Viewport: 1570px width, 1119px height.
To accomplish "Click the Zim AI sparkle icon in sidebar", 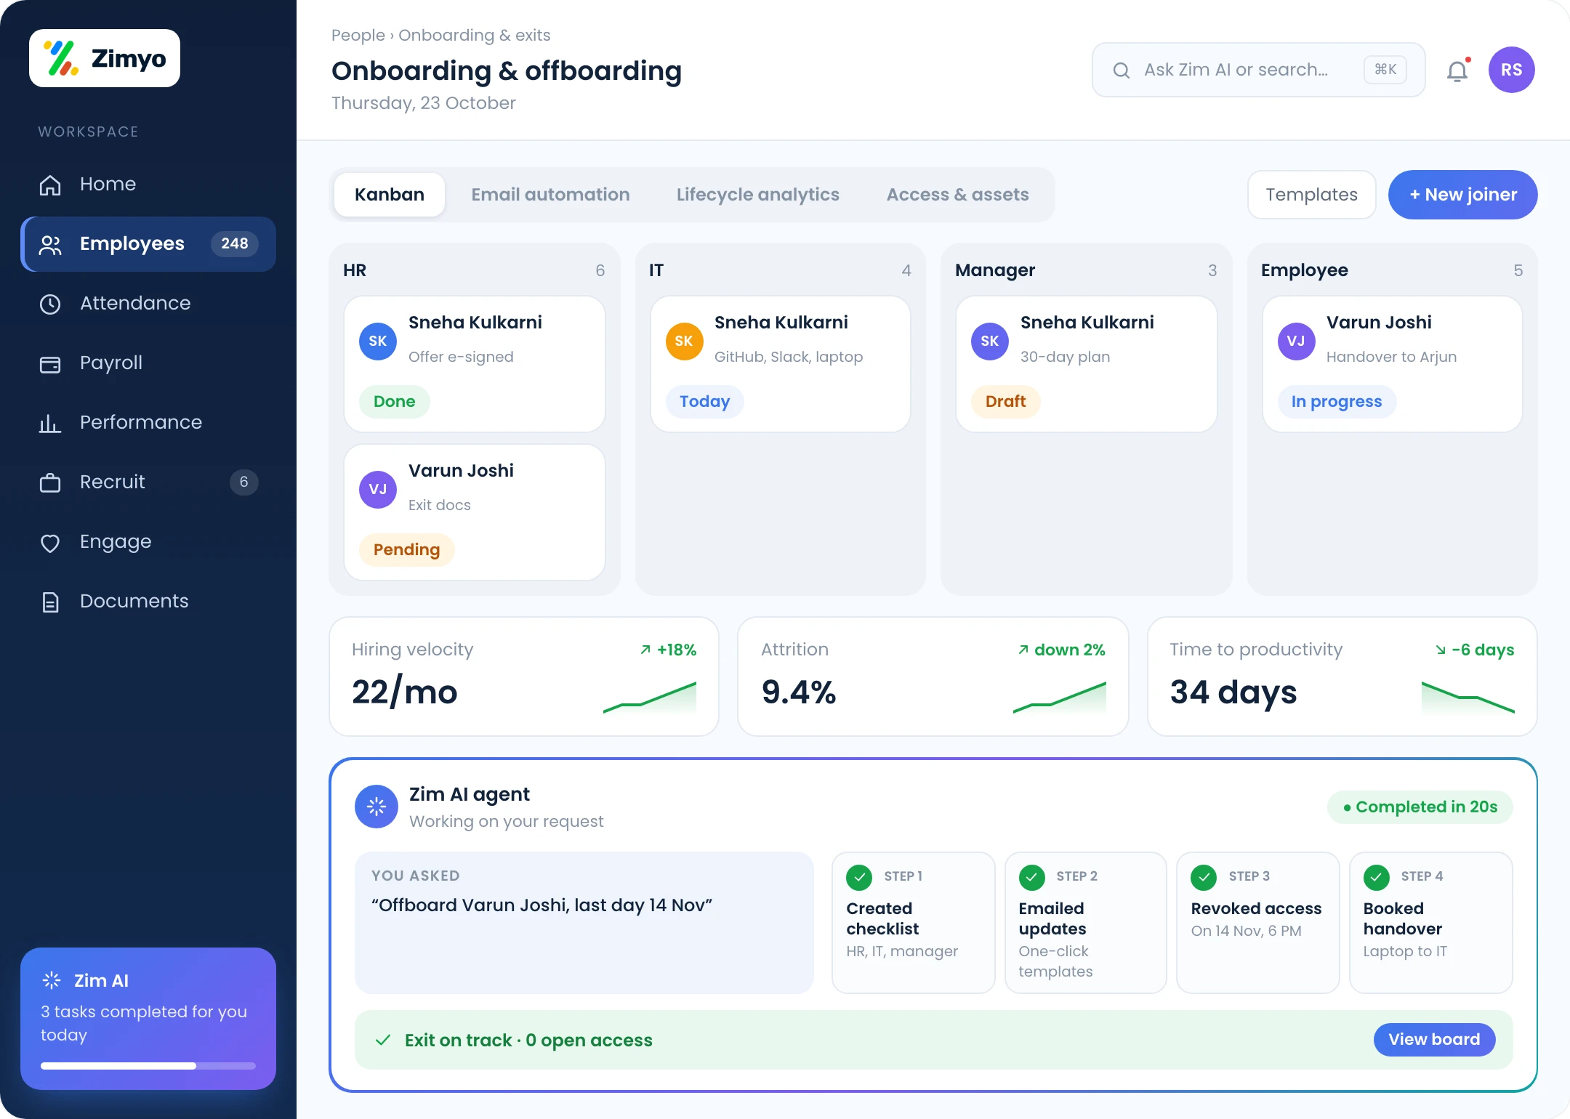I will click(x=52, y=980).
